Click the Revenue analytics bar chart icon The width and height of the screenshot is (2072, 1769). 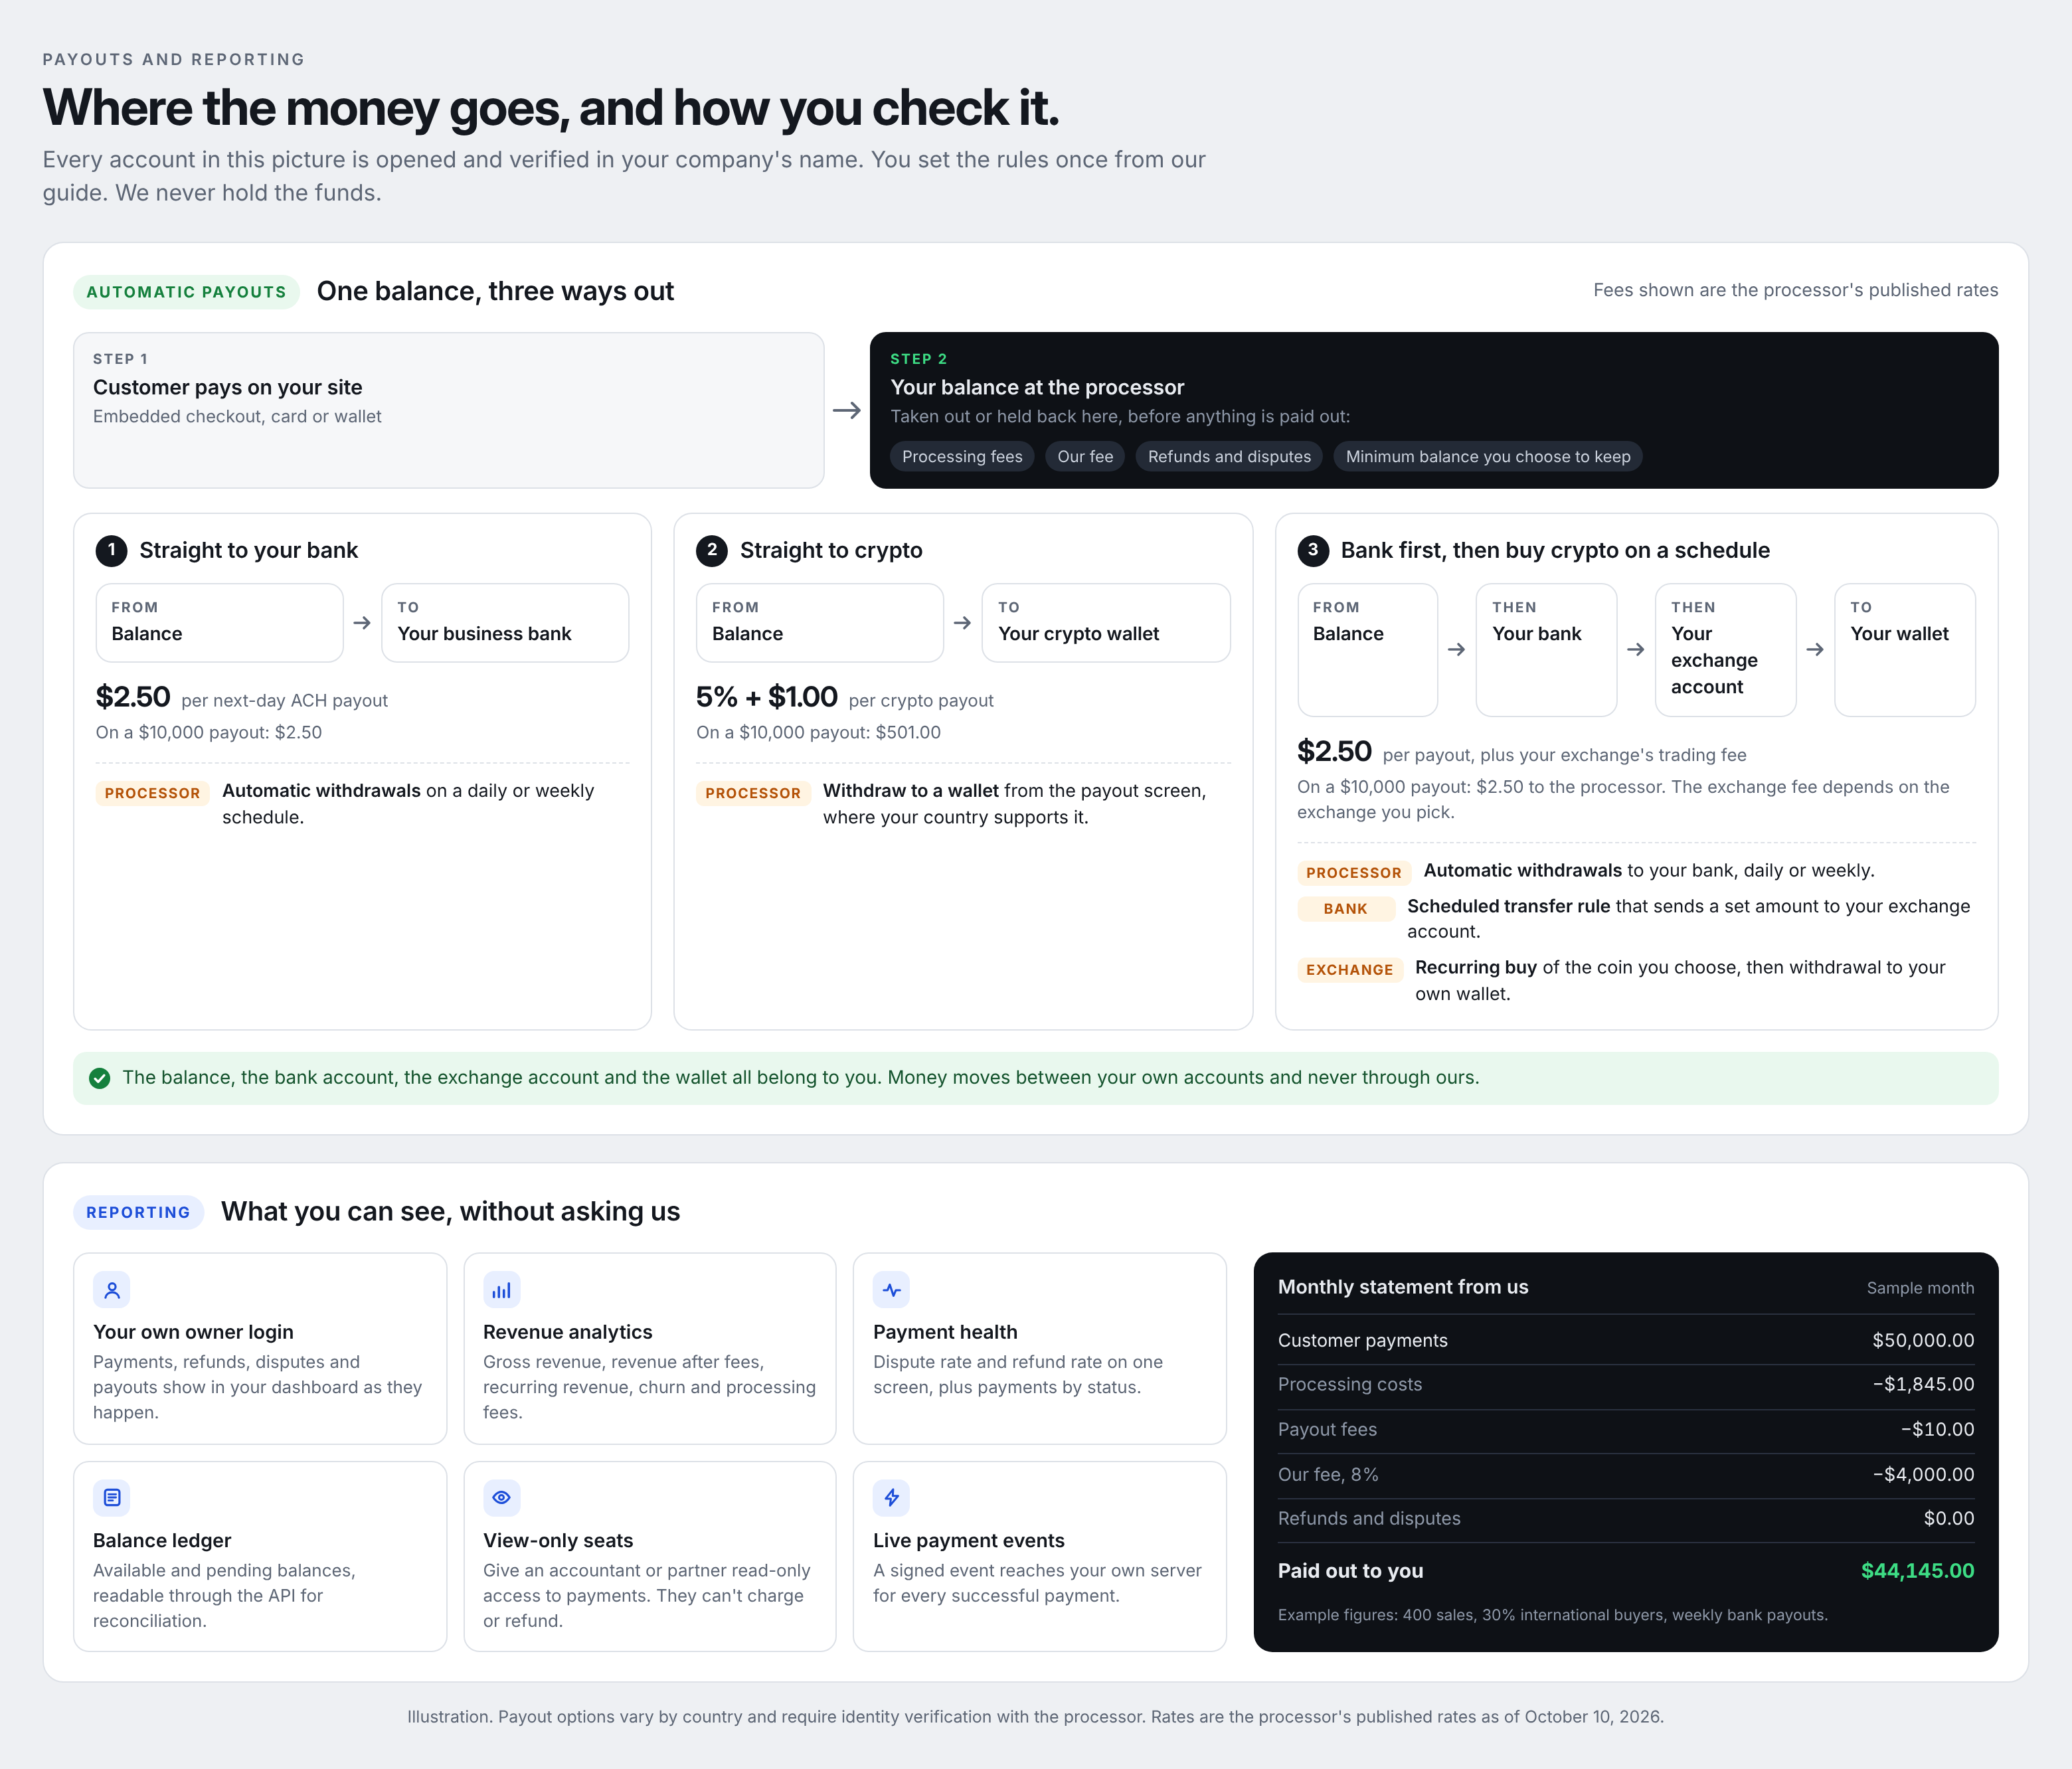tap(502, 1290)
